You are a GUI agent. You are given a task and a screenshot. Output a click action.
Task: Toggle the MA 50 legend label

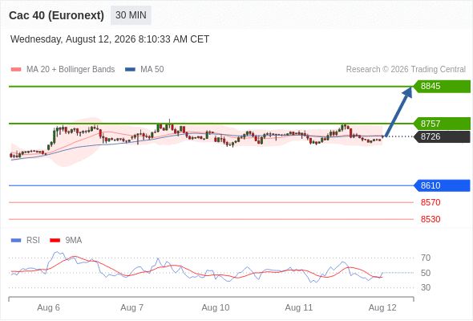[x=152, y=70]
